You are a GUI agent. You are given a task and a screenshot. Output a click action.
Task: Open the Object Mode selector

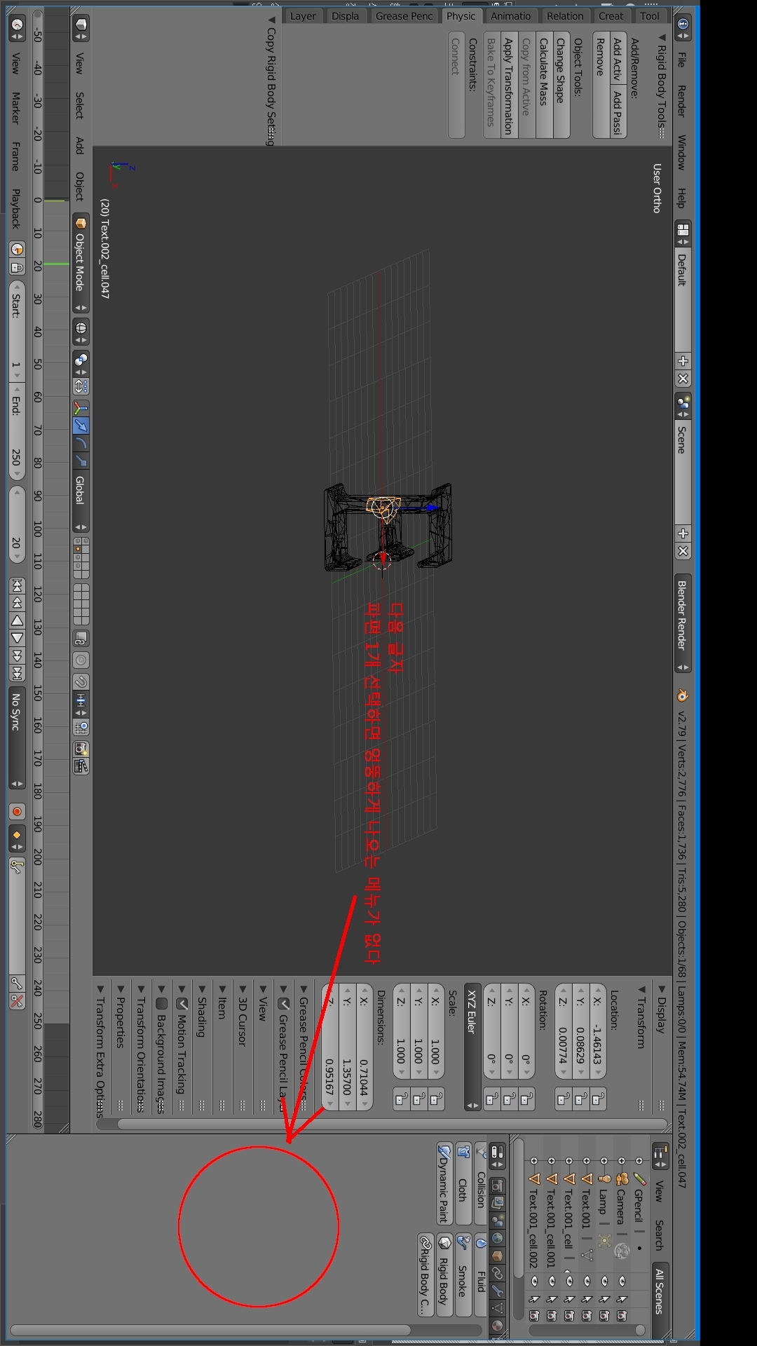(x=81, y=263)
